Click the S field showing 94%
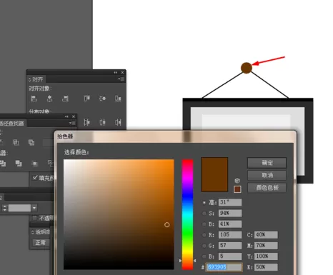The width and height of the screenshot is (333, 275). (230, 213)
